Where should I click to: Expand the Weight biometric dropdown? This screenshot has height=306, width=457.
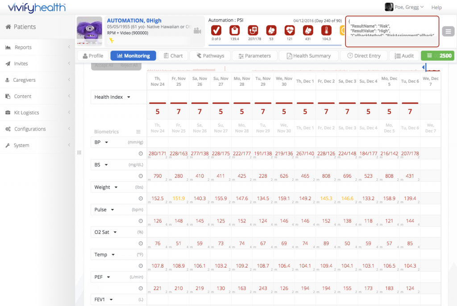116,187
